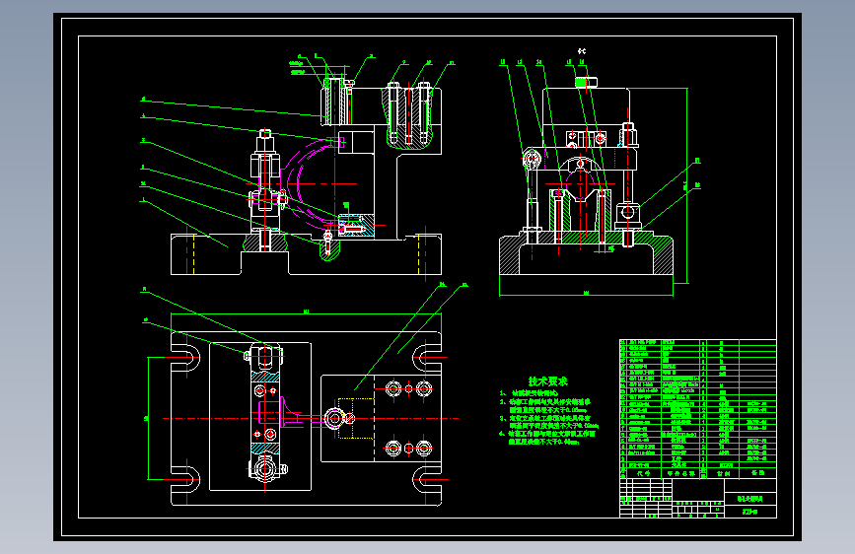Image resolution: width=855 pixels, height=554 pixels.
Task: Select technical requirement line numbered 4
Action: (547, 438)
